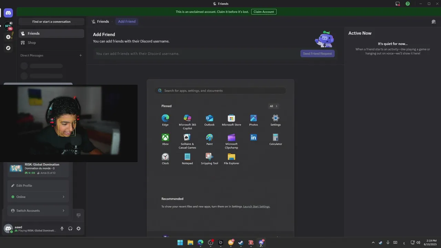Expand All apps in Start menu
Viewport: 441px width, 248px height.
(x=274, y=106)
